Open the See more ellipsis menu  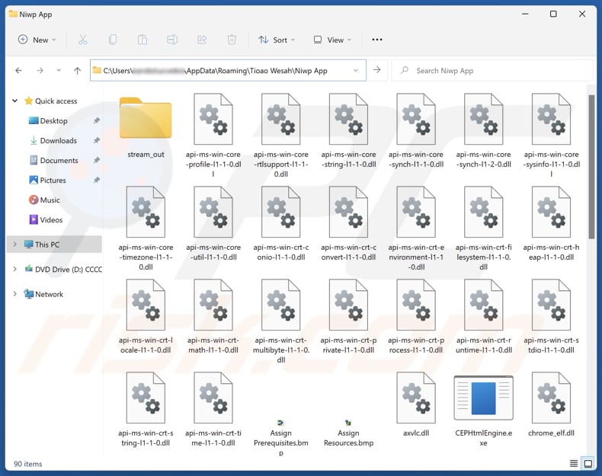377,40
